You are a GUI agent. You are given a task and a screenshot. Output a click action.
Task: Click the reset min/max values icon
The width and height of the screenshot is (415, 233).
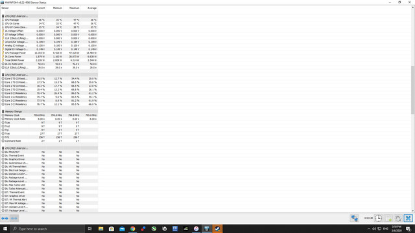click(x=398, y=218)
